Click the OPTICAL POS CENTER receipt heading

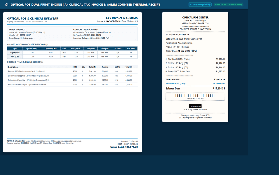pos(195,17)
